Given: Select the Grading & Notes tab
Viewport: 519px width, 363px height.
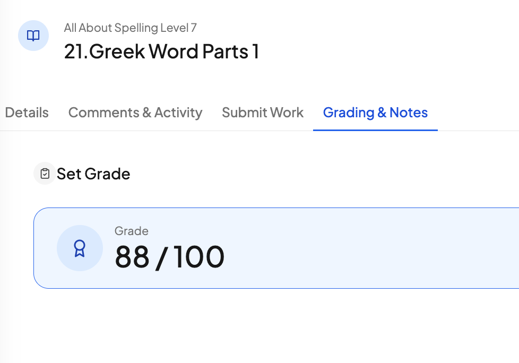Looking at the screenshot, I should tap(375, 113).
